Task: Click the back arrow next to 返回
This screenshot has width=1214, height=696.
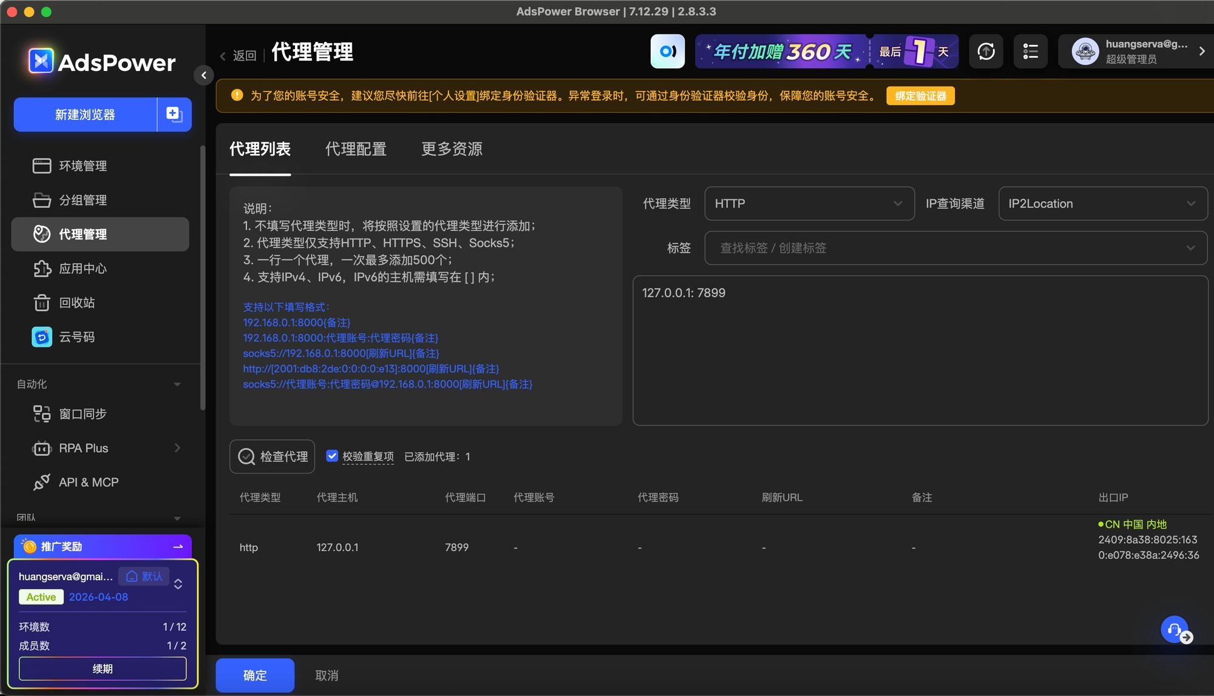Action: pyautogui.click(x=223, y=56)
